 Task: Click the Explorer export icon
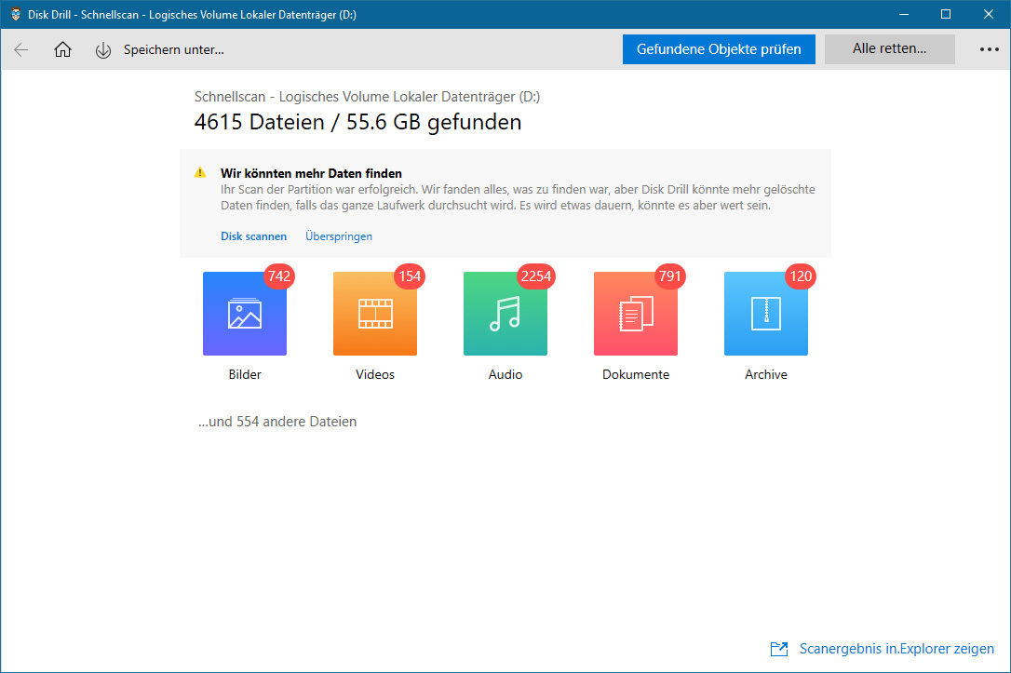(779, 649)
